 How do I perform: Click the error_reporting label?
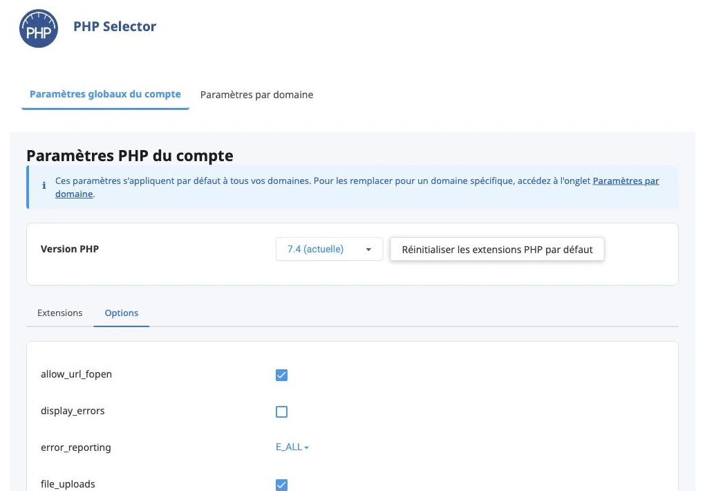point(76,447)
